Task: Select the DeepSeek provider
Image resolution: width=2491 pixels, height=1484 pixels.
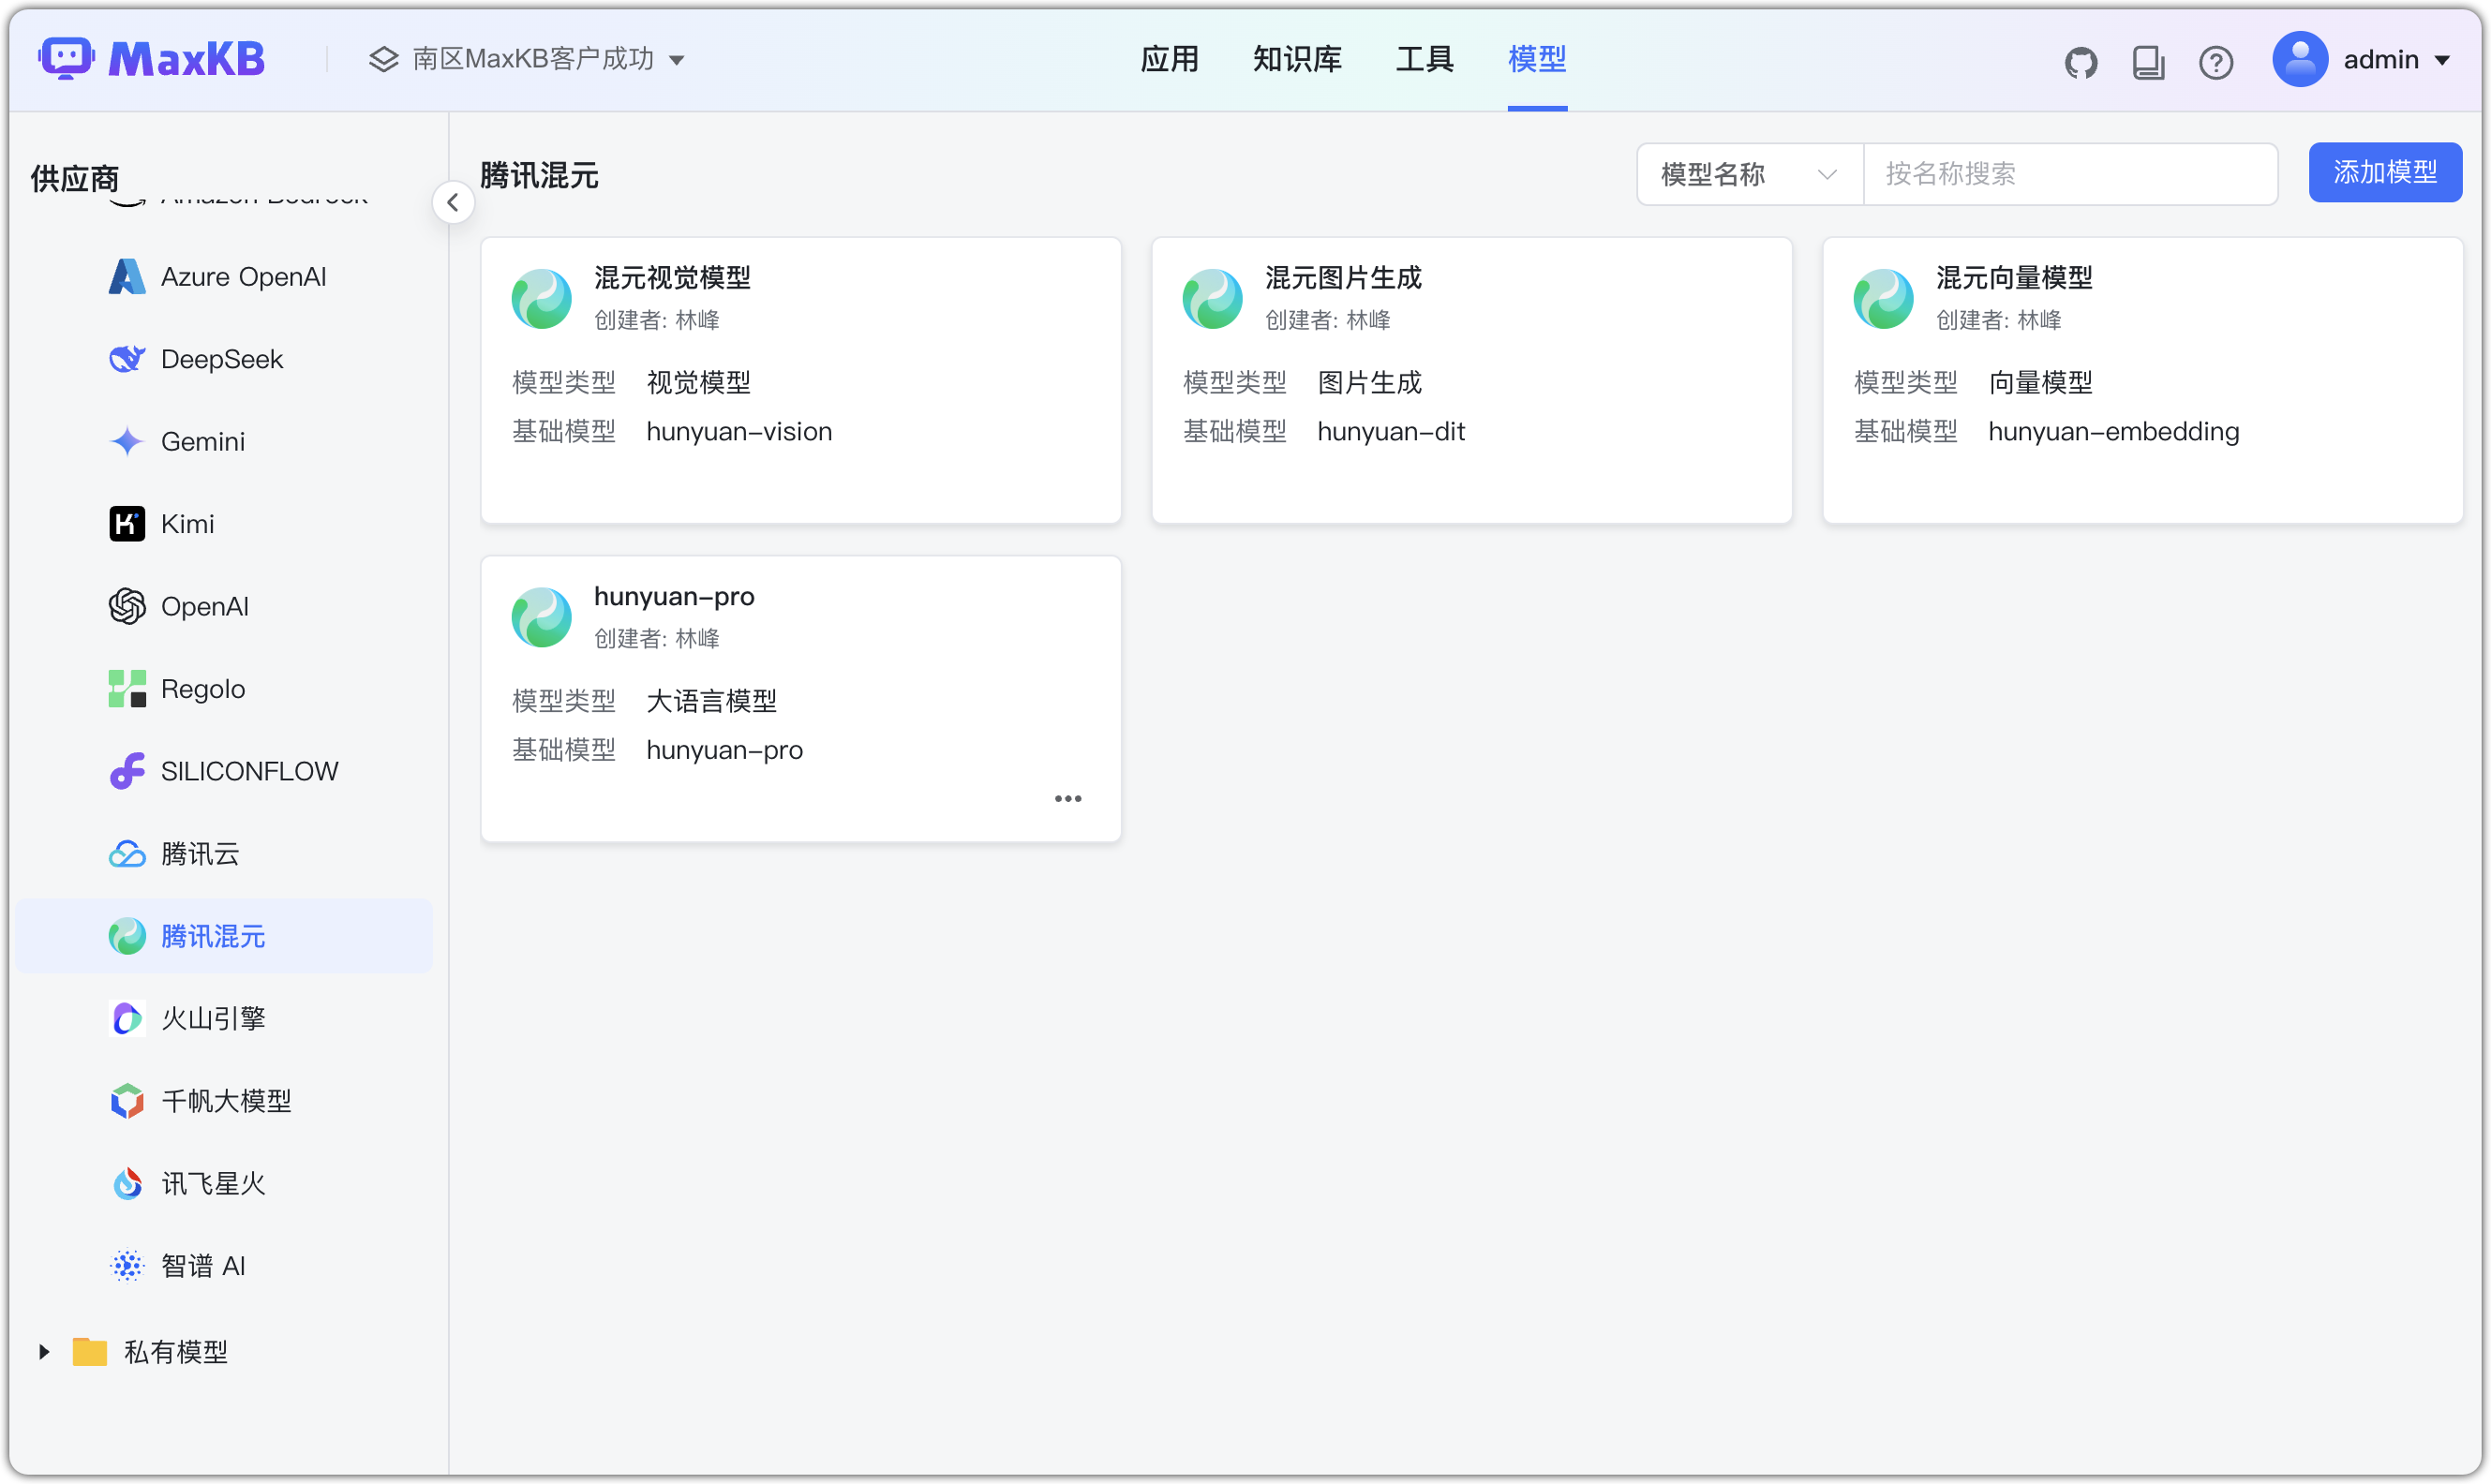Action: [224, 359]
